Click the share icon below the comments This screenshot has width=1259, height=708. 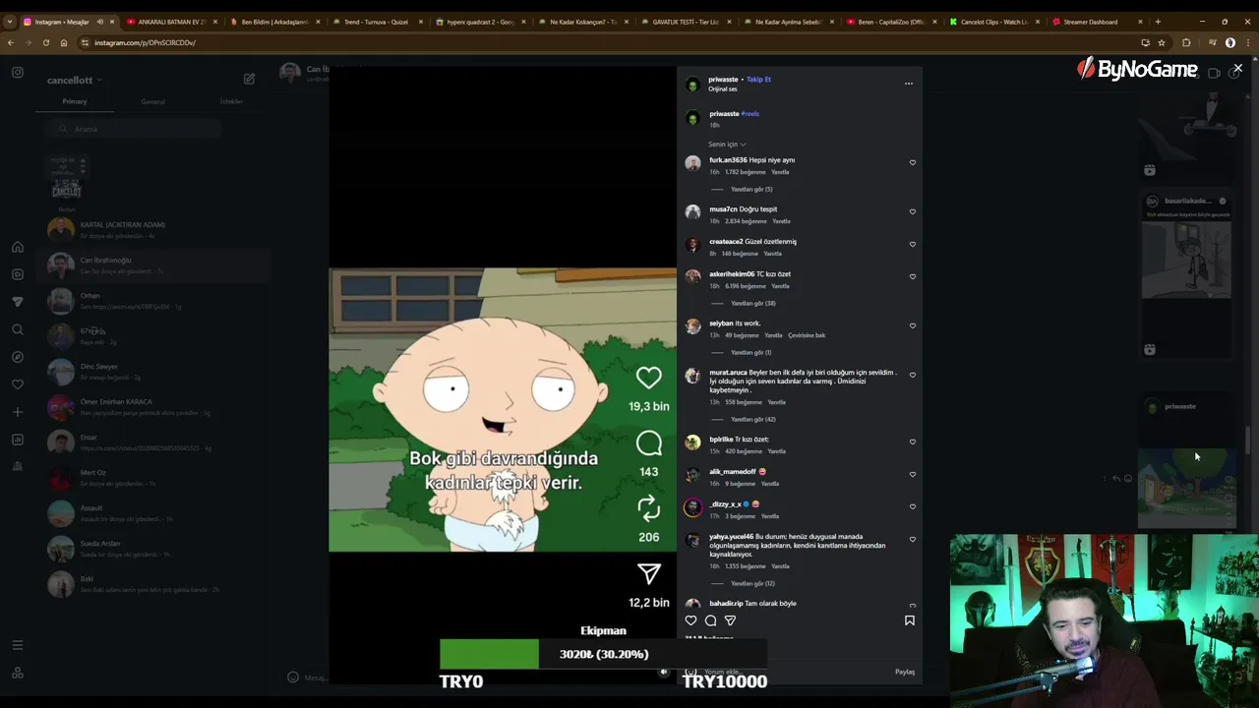pos(730,620)
